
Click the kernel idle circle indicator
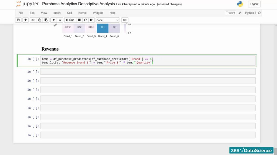259,13
